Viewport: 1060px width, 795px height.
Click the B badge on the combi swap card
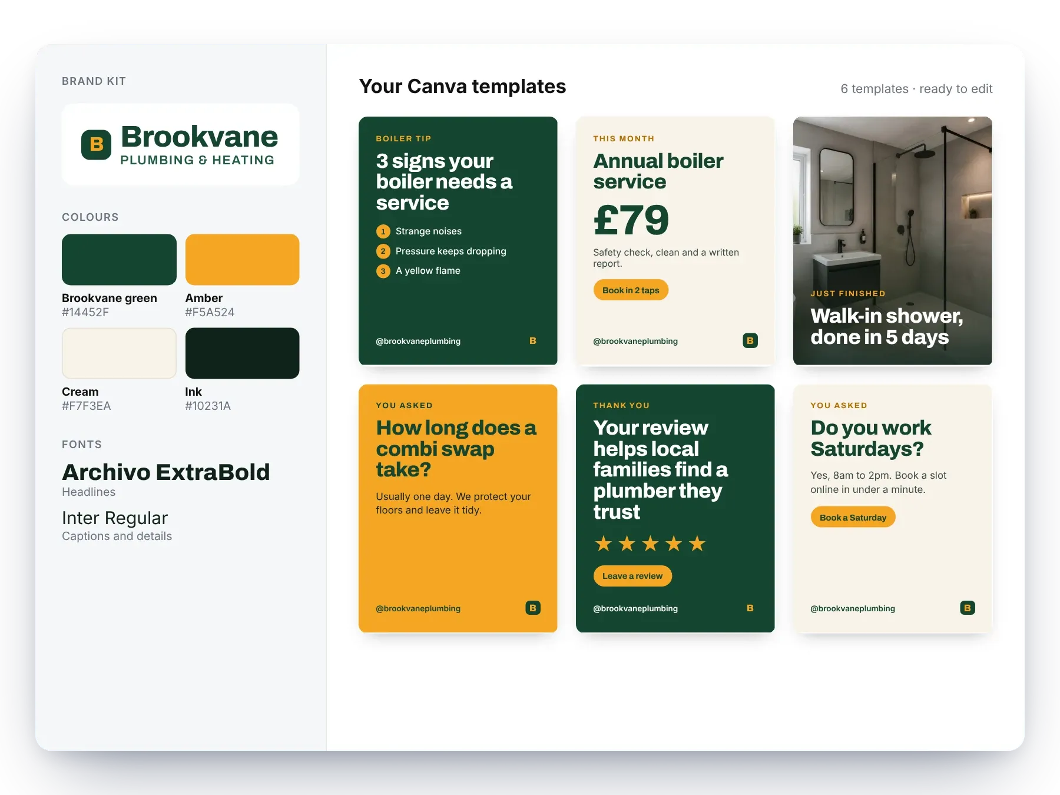[x=533, y=608]
